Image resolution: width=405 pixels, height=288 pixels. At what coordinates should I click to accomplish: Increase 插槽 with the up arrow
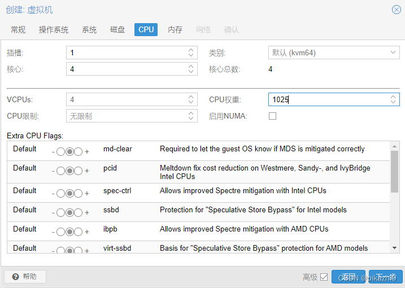click(191, 50)
